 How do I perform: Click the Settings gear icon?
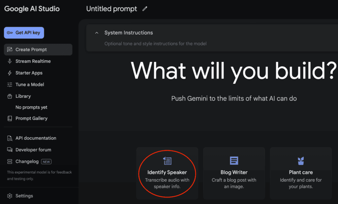pos(10,196)
